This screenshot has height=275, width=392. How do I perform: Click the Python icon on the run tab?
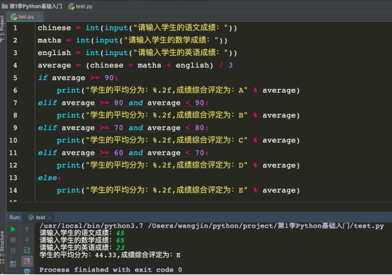pyautogui.click(x=30, y=218)
